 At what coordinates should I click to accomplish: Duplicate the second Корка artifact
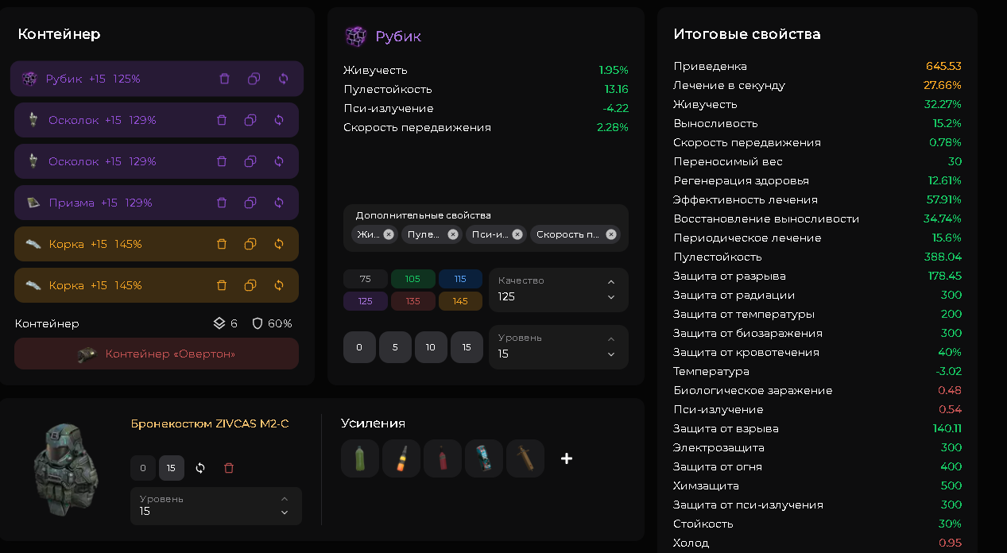(250, 285)
